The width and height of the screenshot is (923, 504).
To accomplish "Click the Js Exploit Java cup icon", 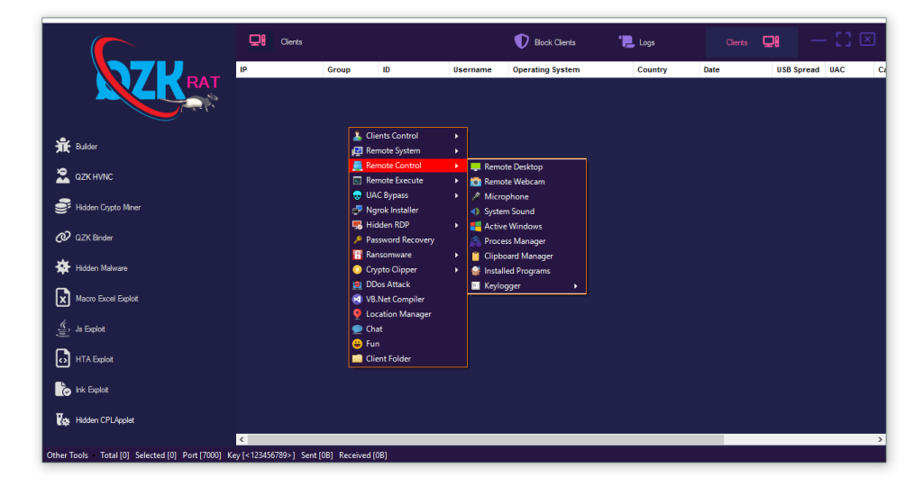I will pos(62,328).
